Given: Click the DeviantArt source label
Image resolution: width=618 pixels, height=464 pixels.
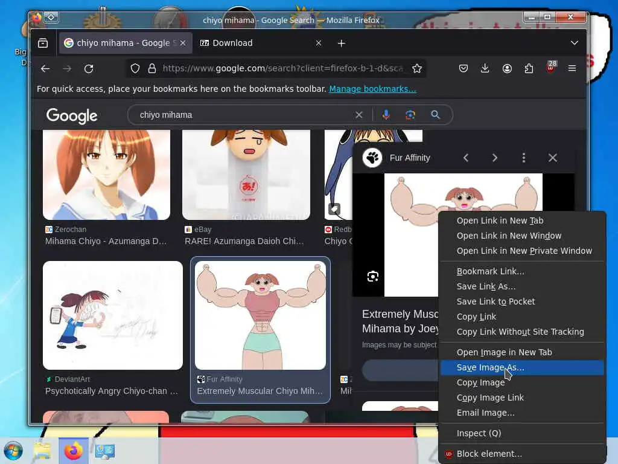Looking at the screenshot, I should [x=72, y=379].
